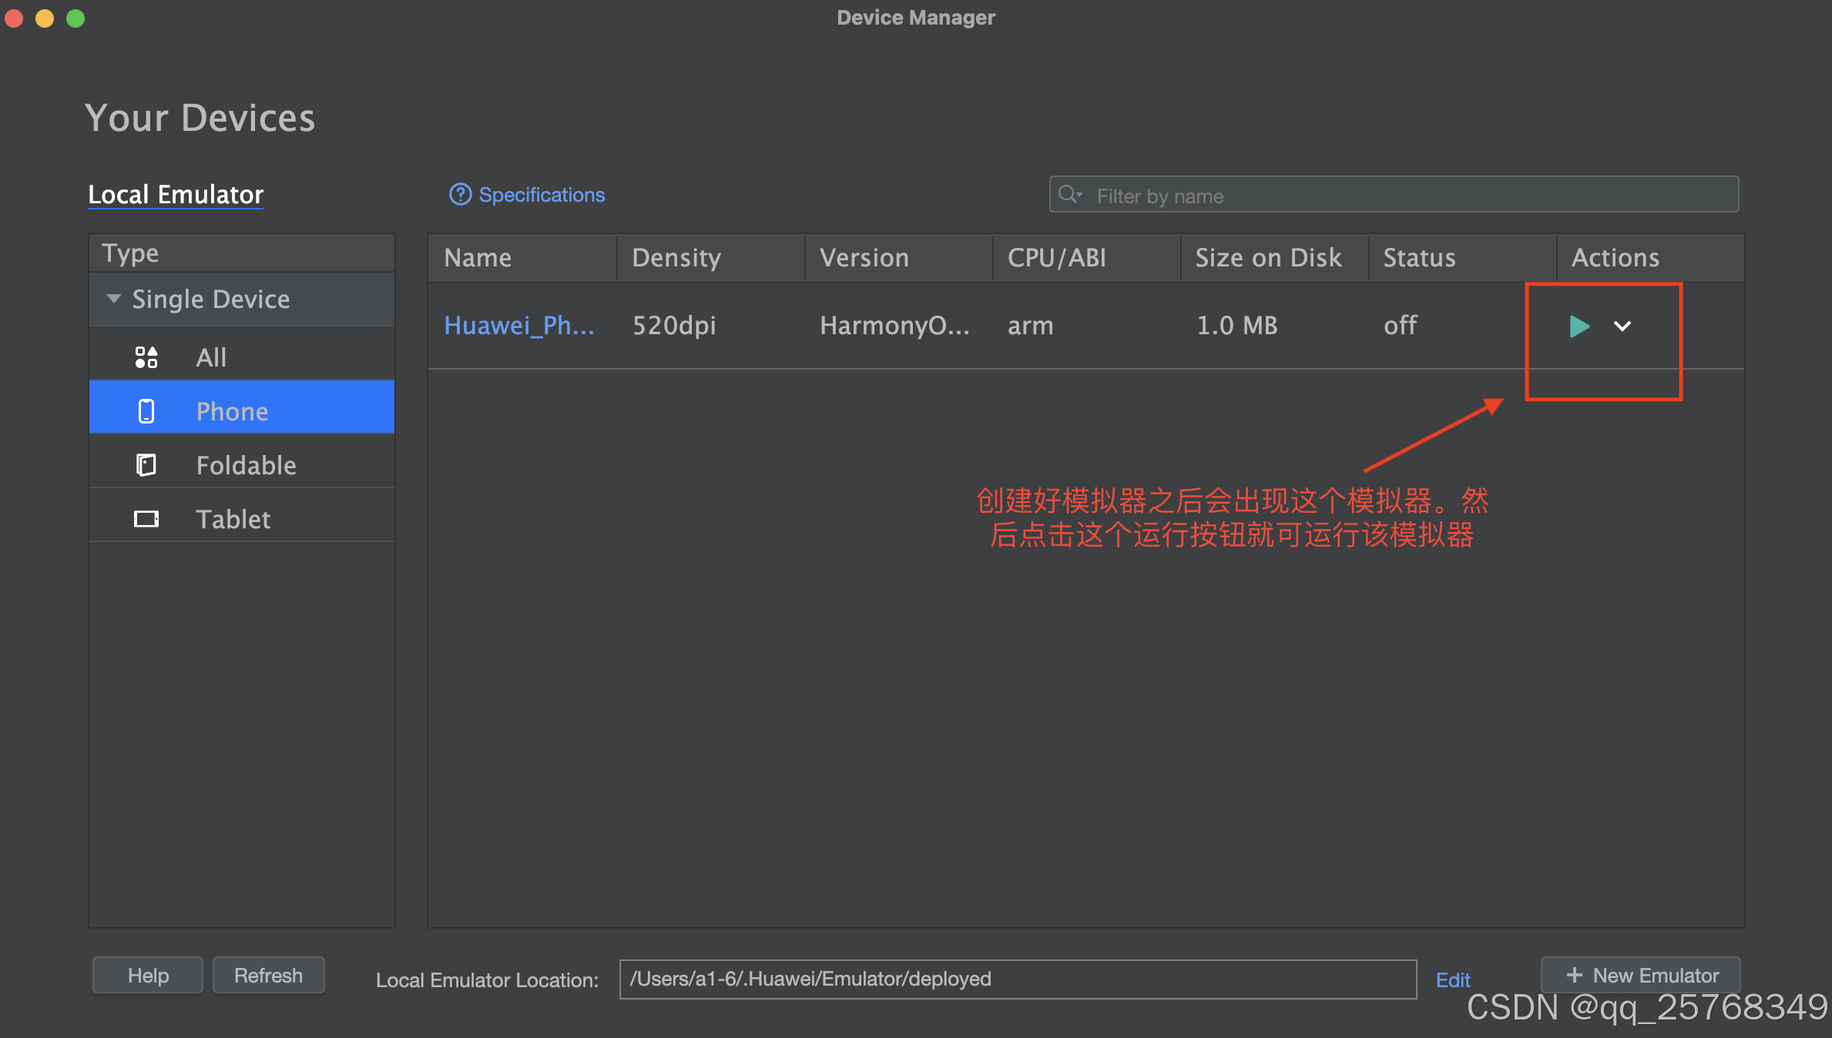Choose the Phone device type
This screenshot has height=1038, width=1832.
[231, 411]
